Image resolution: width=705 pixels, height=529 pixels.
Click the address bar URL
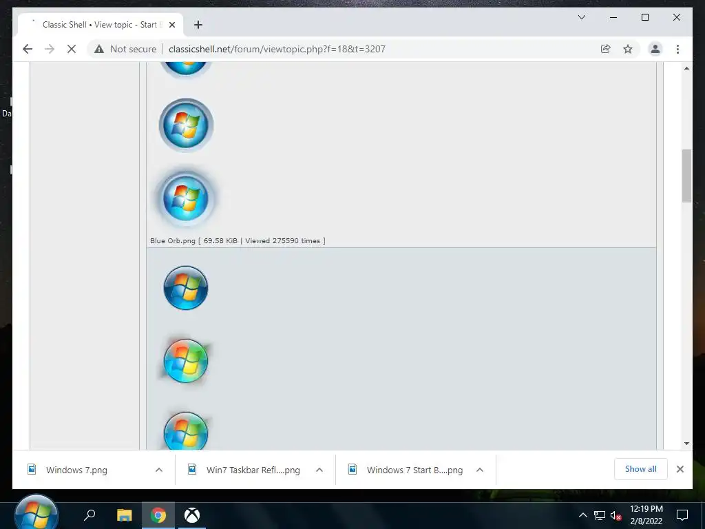[277, 49]
